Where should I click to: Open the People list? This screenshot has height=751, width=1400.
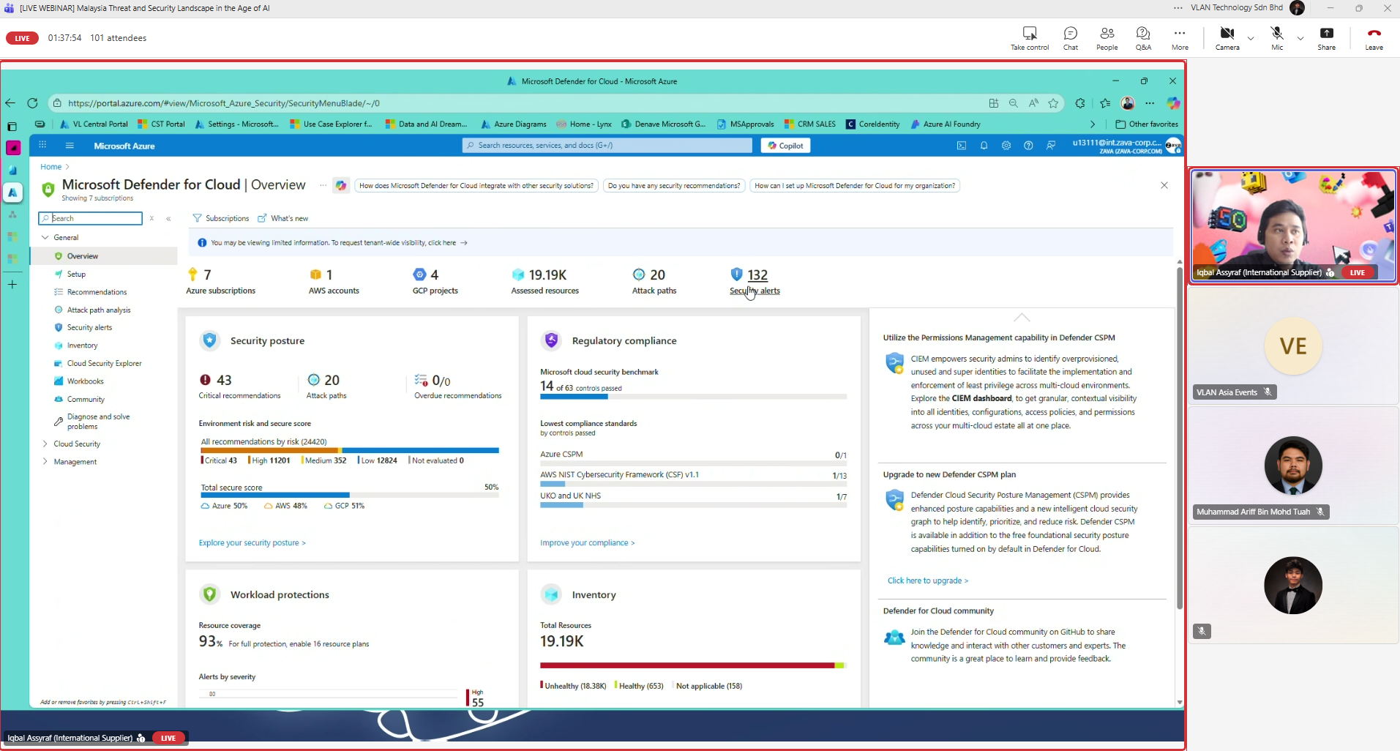pyautogui.click(x=1107, y=34)
